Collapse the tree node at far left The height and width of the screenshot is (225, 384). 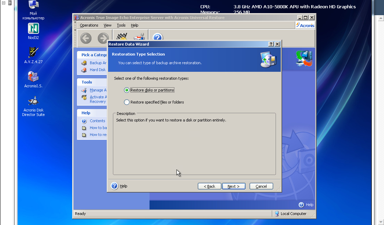pos(4,3)
